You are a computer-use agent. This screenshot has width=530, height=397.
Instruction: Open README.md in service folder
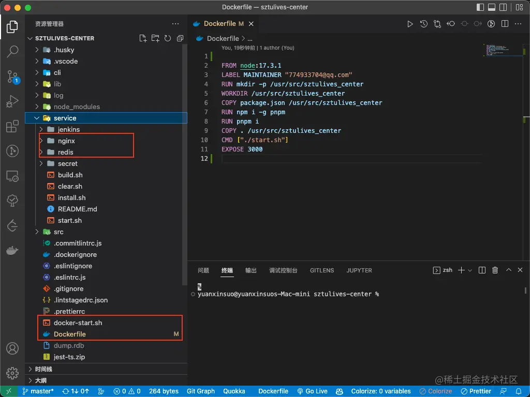(x=106, y=209)
